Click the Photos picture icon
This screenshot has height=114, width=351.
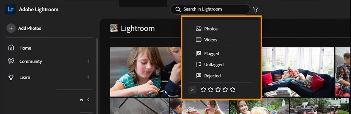click(x=198, y=29)
